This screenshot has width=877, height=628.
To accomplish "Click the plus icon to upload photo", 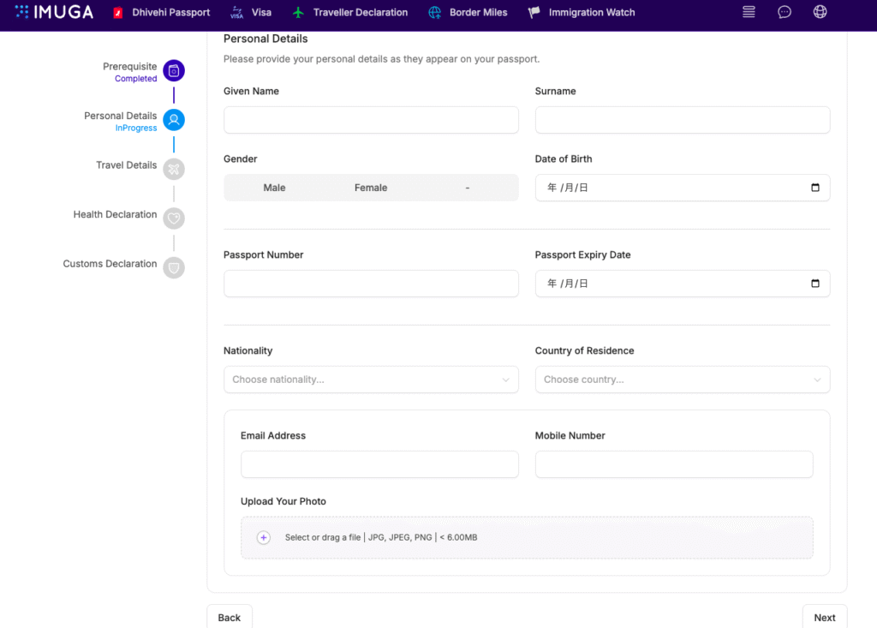I will 264,538.
